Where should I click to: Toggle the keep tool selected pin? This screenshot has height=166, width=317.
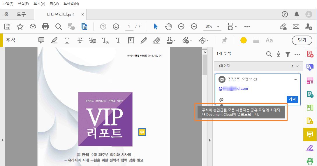[x=224, y=40]
